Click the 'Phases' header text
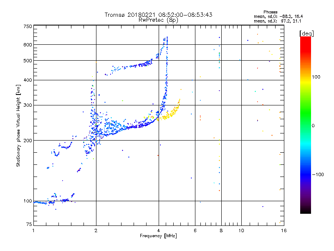334x251 pixels. click(270, 12)
